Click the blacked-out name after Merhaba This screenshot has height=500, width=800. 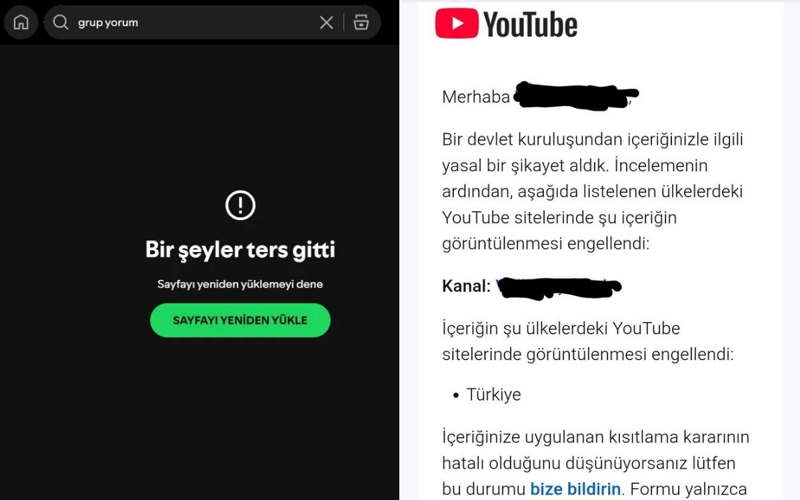(575, 97)
